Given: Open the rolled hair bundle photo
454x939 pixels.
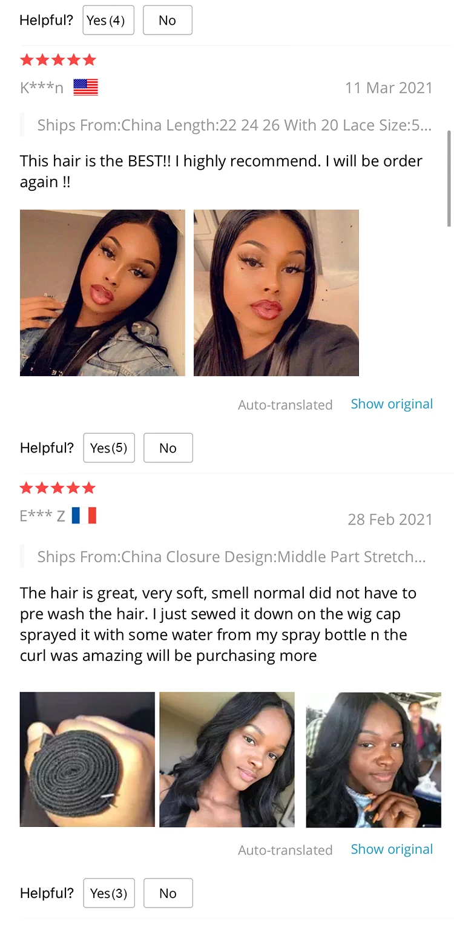Looking at the screenshot, I should 87,760.
